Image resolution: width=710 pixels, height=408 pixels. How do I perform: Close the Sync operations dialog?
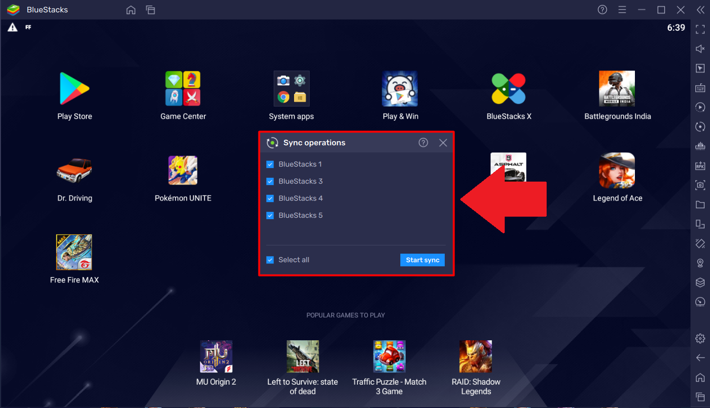(x=443, y=143)
